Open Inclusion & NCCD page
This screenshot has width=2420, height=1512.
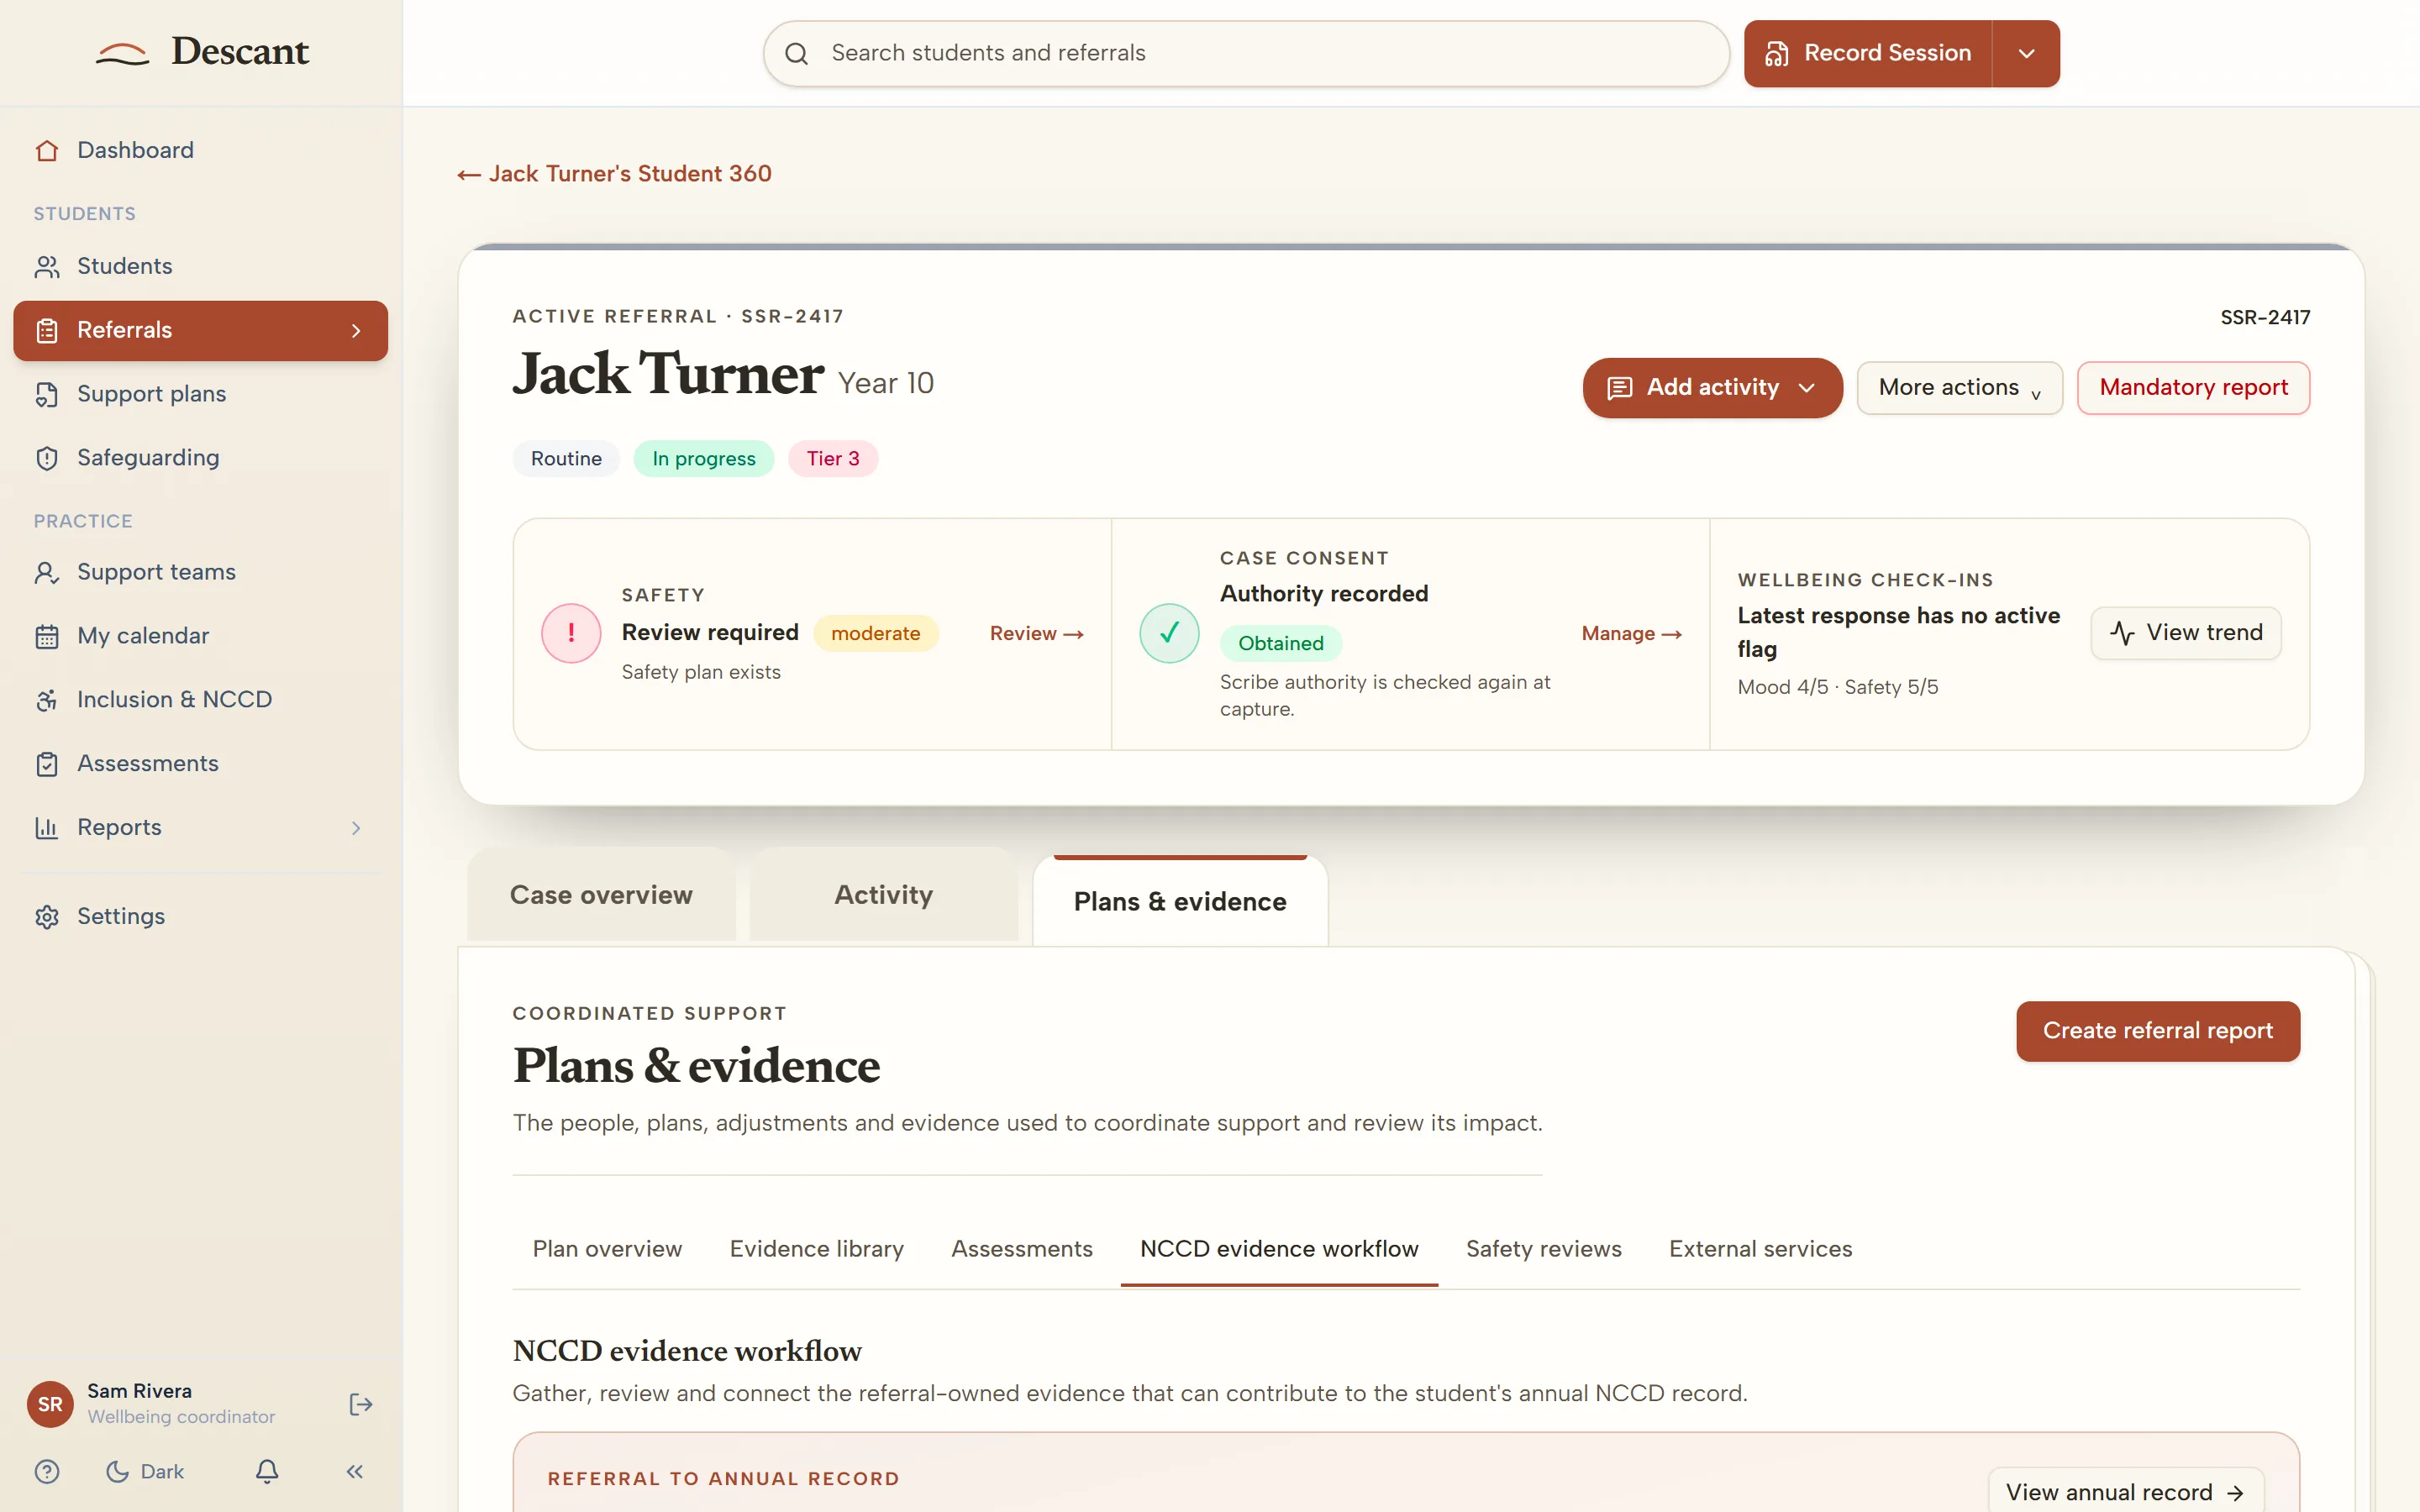pyautogui.click(x=200, y=700)
